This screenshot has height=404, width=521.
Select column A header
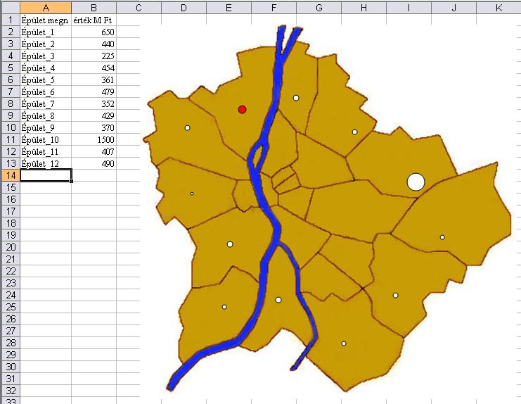(46, 8)
